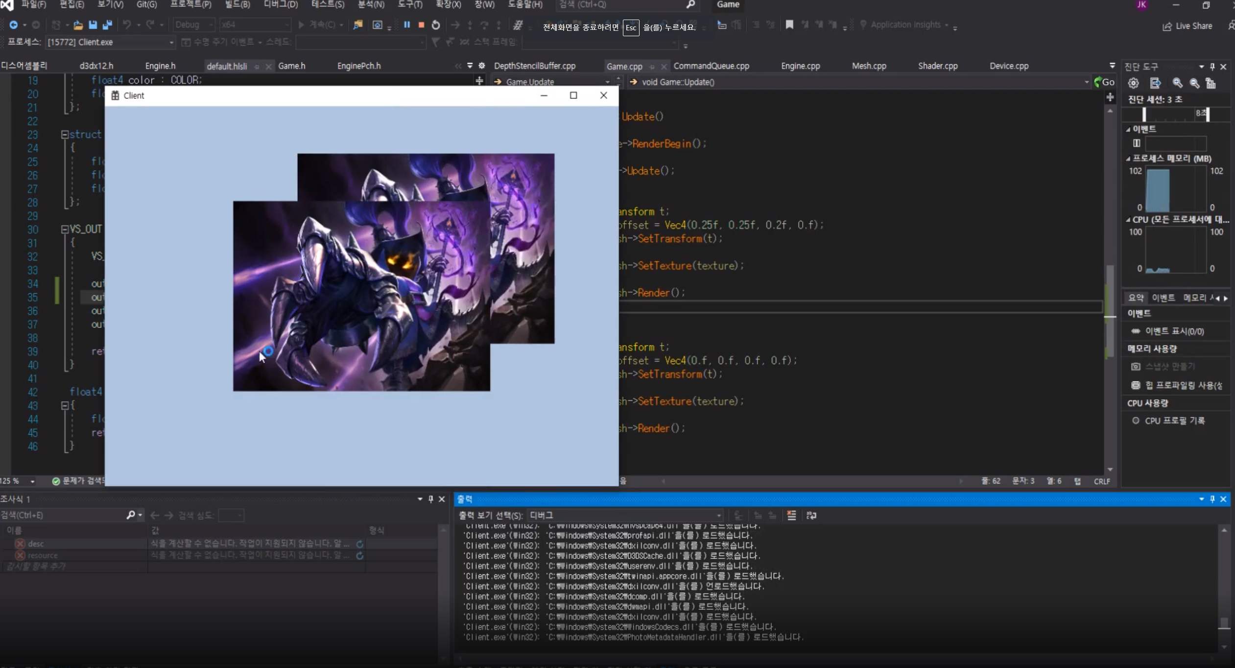Open the 프로세스 Client.exe process dropdown
Screen dimensions: 1235x668
[110, 42]
